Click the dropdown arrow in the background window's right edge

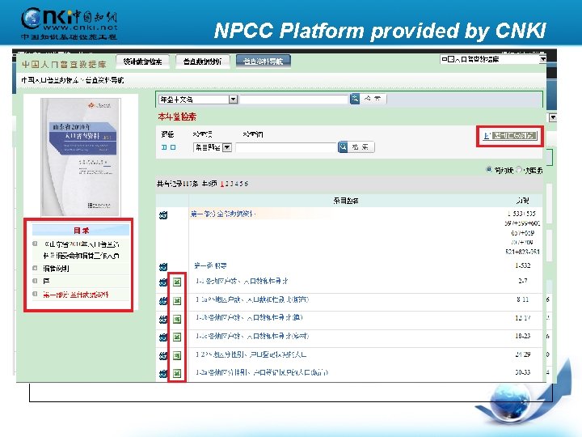[x=553, y=117]
